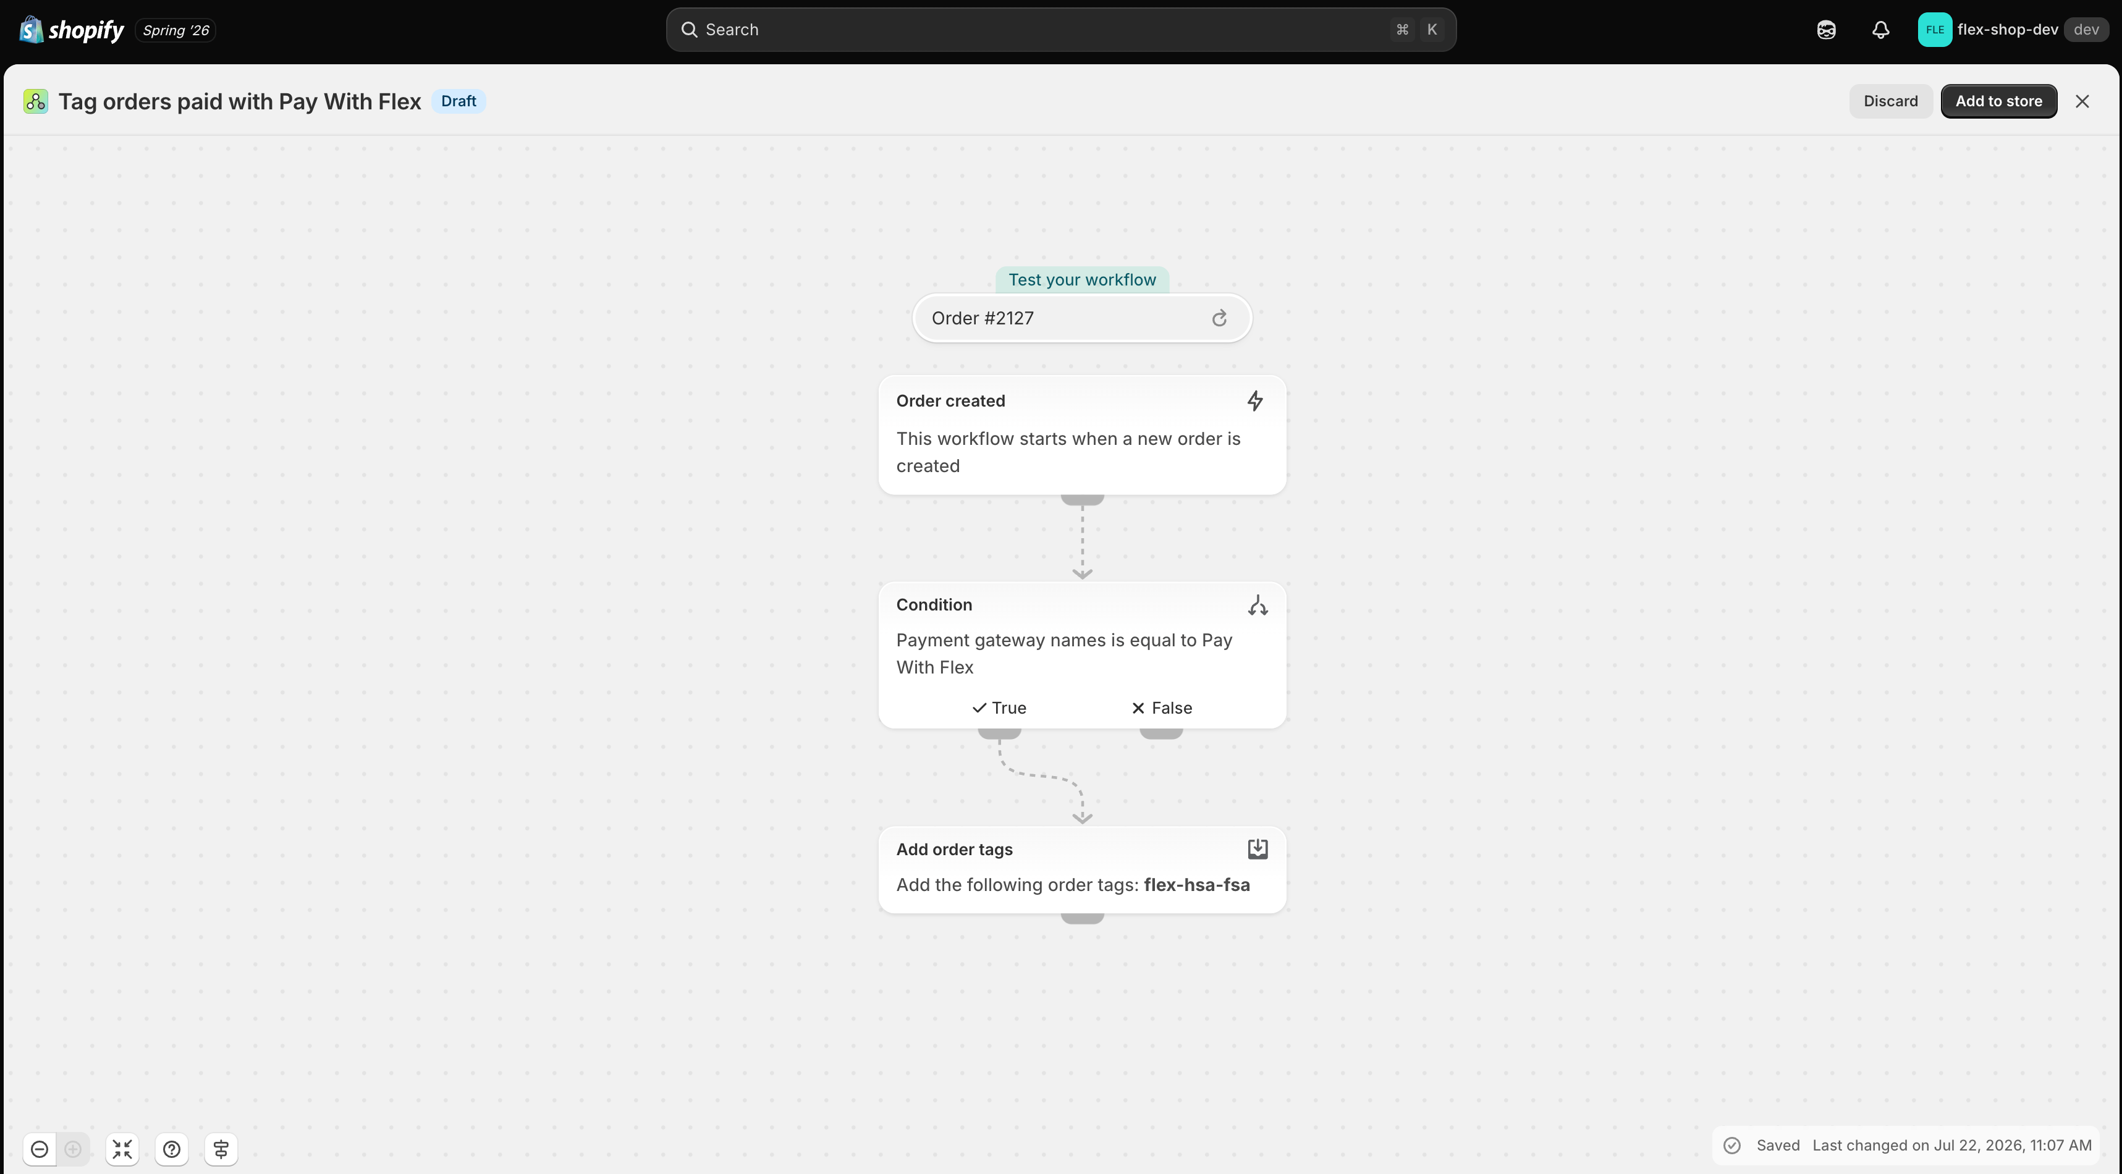Open the canvas help icon

click(x=171, y=1149)
